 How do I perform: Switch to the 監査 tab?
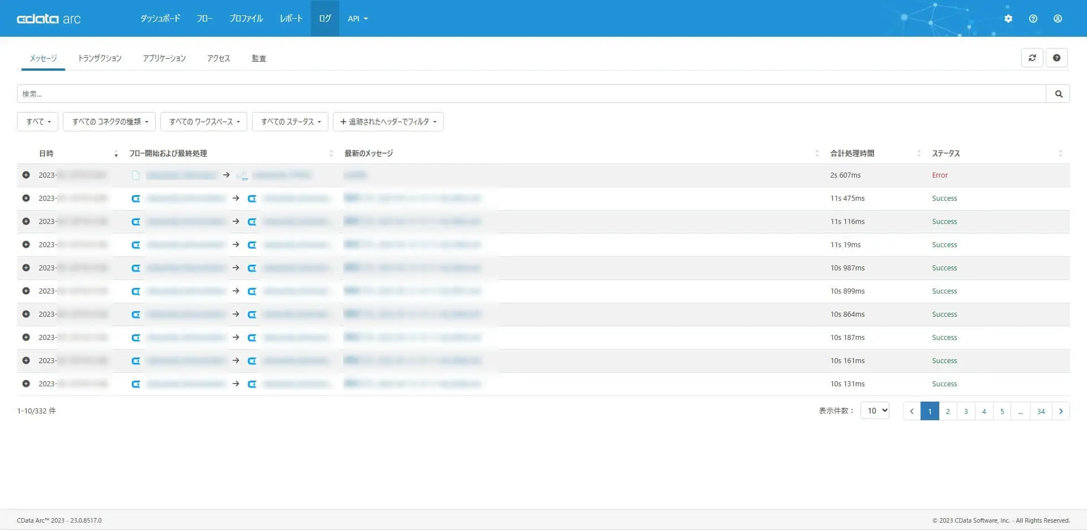[259, 58]
